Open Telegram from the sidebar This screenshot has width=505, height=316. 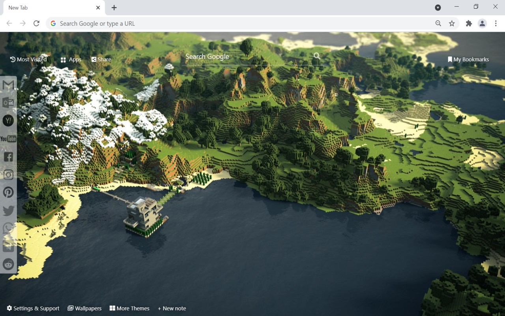(8, 246)
